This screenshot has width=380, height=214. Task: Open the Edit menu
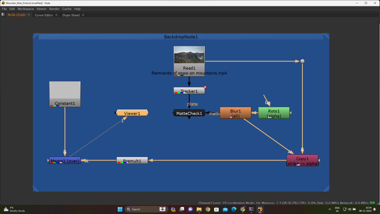coord(12,9)
